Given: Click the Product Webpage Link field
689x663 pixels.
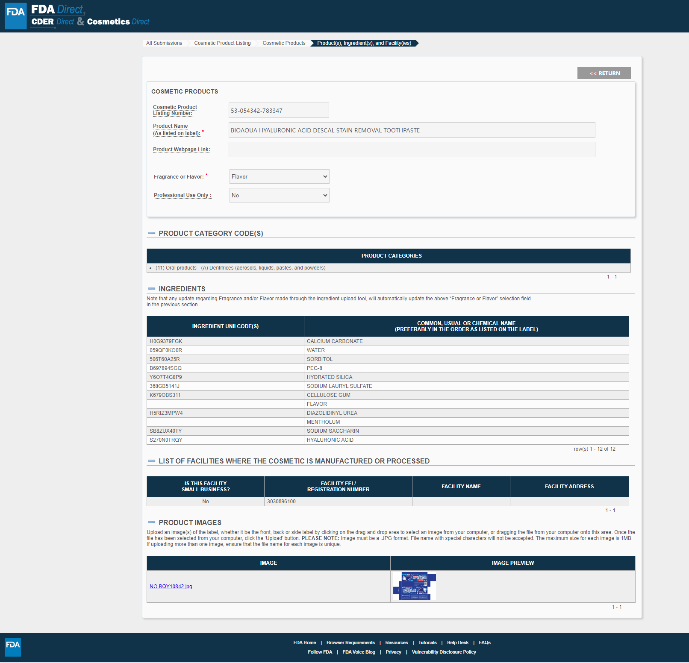Looking at the screenshot, I should click(412, 150).
